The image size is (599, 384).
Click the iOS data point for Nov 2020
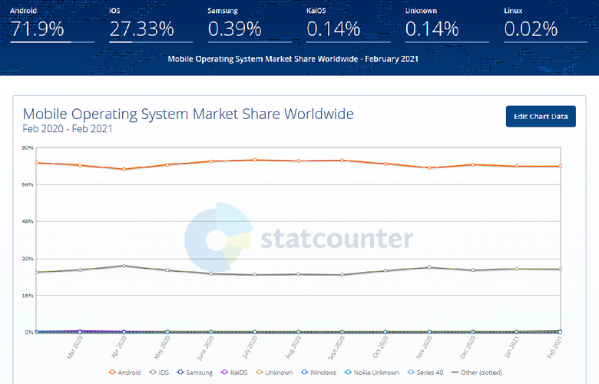coord(429,267)
